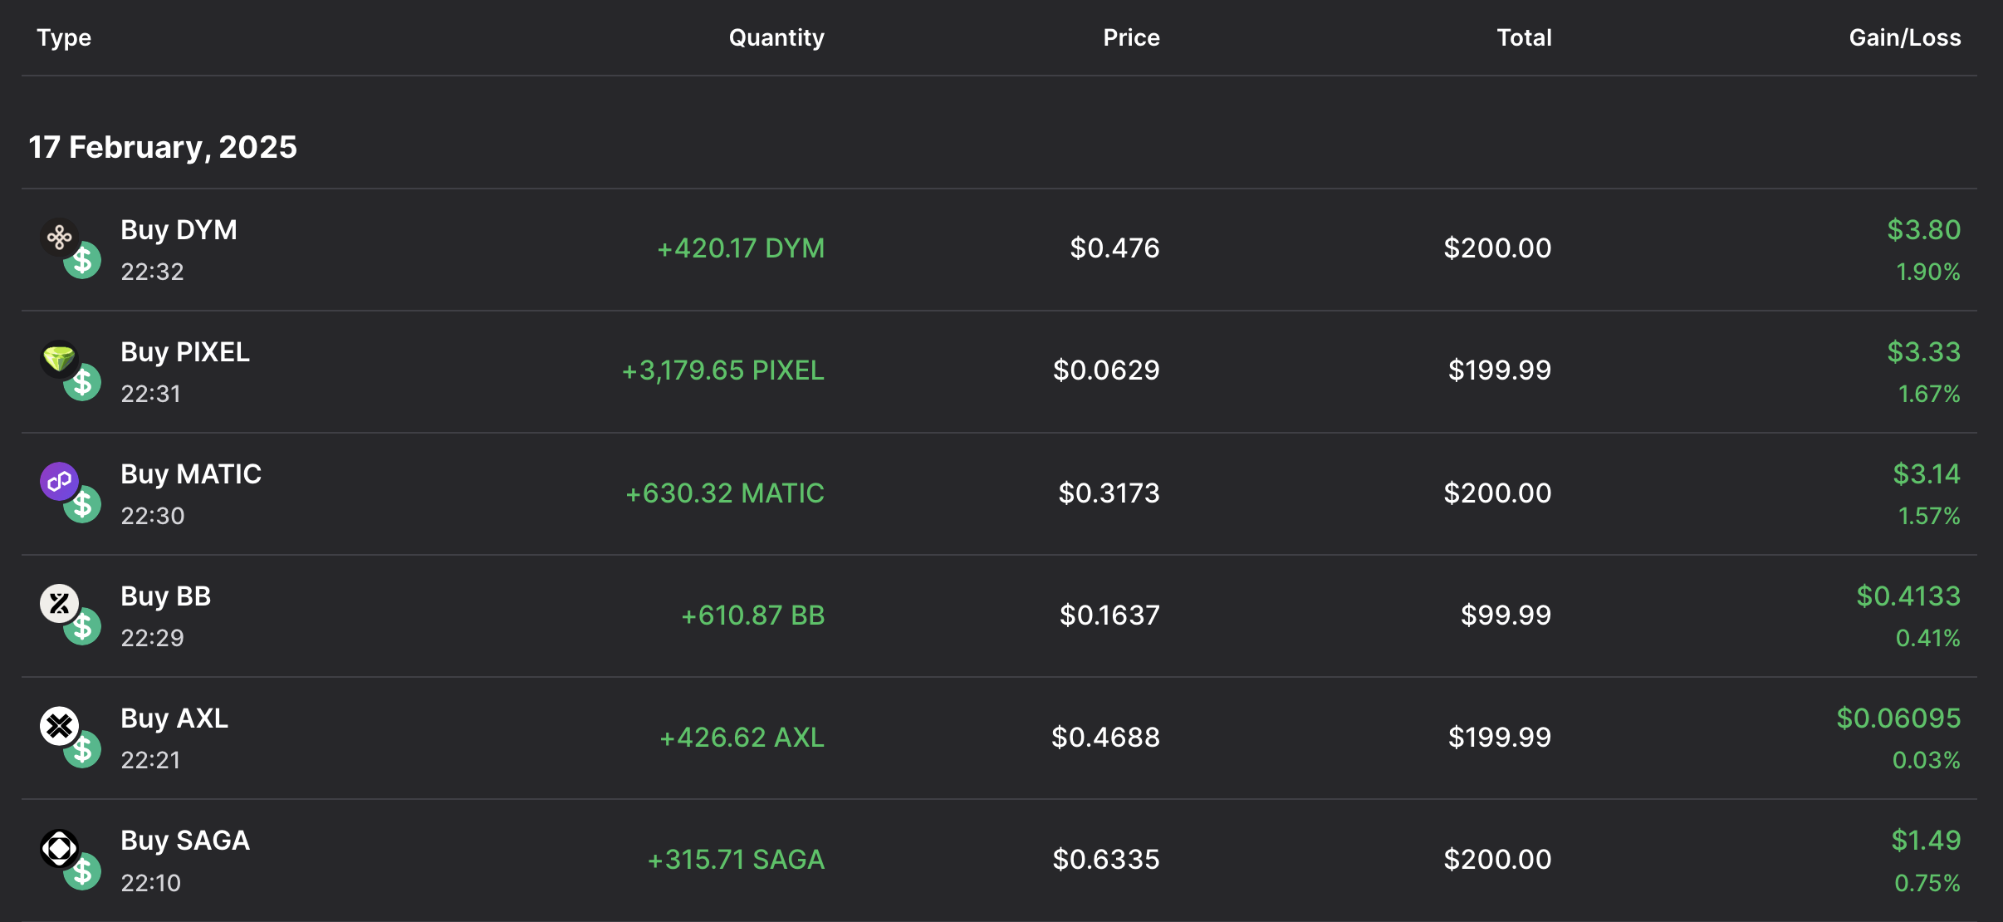This screenshot has width=2003, height=922.
Task: Click the $1.49 SAGA gain value
Action: pos(1926,841)
